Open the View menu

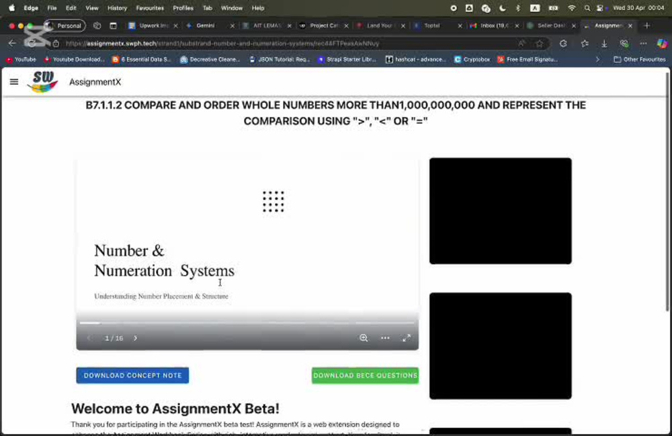coord(91,7)
